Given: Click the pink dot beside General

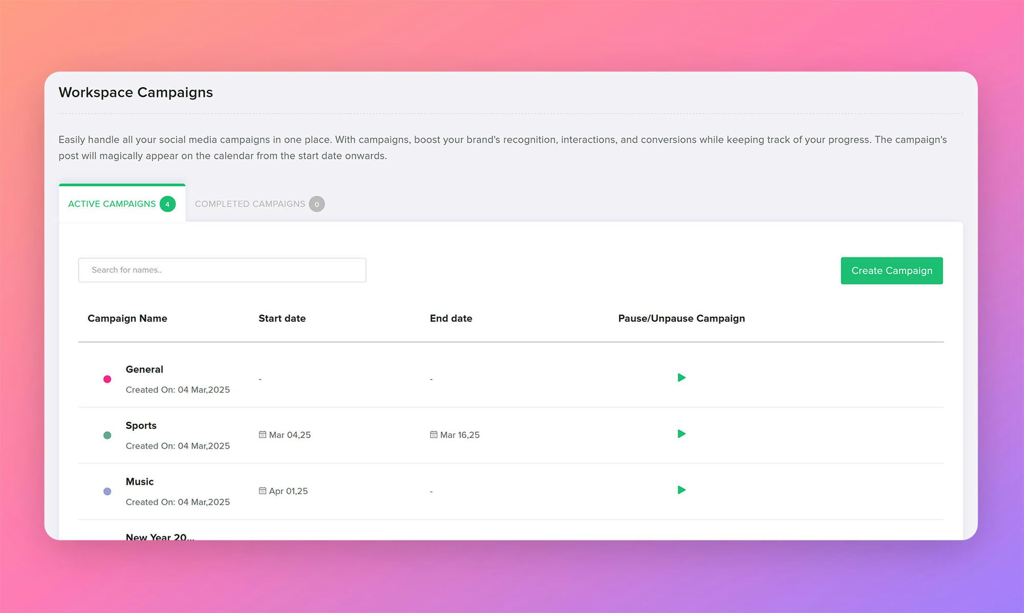Looking at the screenshot, I should (x=107, y=379).
